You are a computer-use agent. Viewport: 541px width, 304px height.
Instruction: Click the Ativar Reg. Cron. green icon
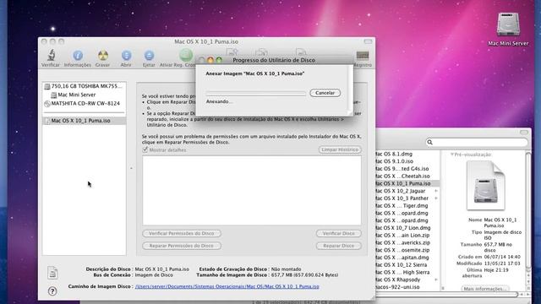[x=186, y=55]
